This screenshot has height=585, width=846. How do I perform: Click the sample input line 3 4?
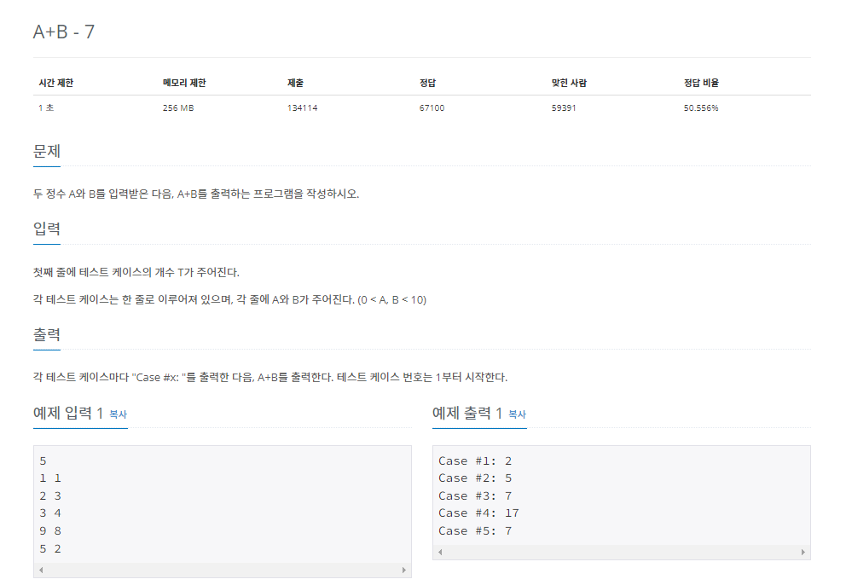click(x=50, y=513)
